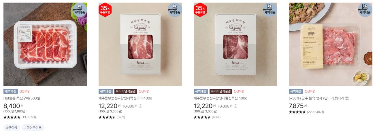Select the #목심구이용 hashtag chip
Viewport: 375px width, 138px height.
(x=33, y=128)
